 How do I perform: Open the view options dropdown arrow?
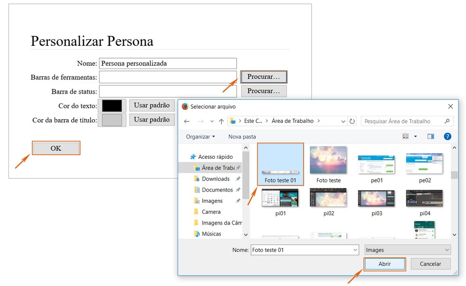coord(415,137)
